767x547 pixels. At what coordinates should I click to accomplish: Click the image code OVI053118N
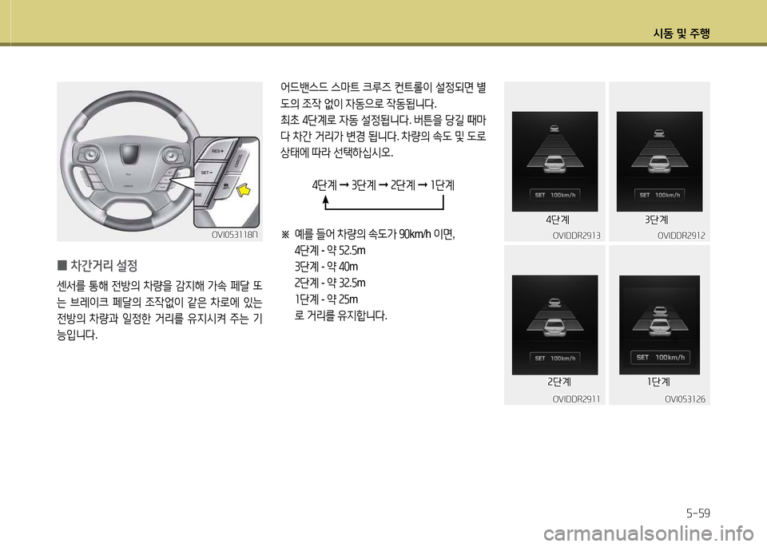coord(234,234)
